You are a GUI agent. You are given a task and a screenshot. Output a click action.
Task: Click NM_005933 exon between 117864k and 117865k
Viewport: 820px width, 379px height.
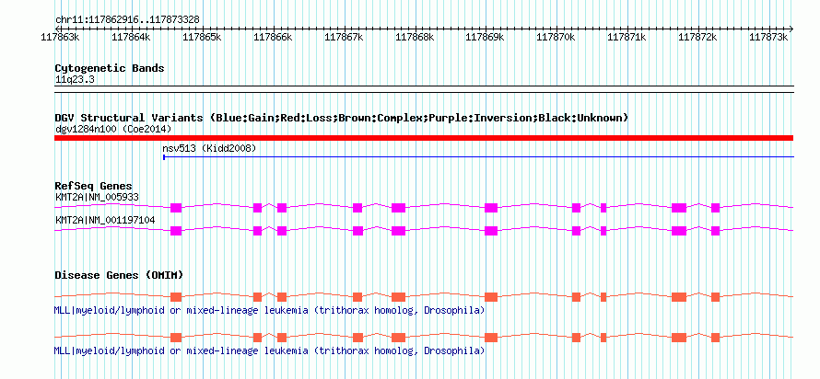pos(176,208)
